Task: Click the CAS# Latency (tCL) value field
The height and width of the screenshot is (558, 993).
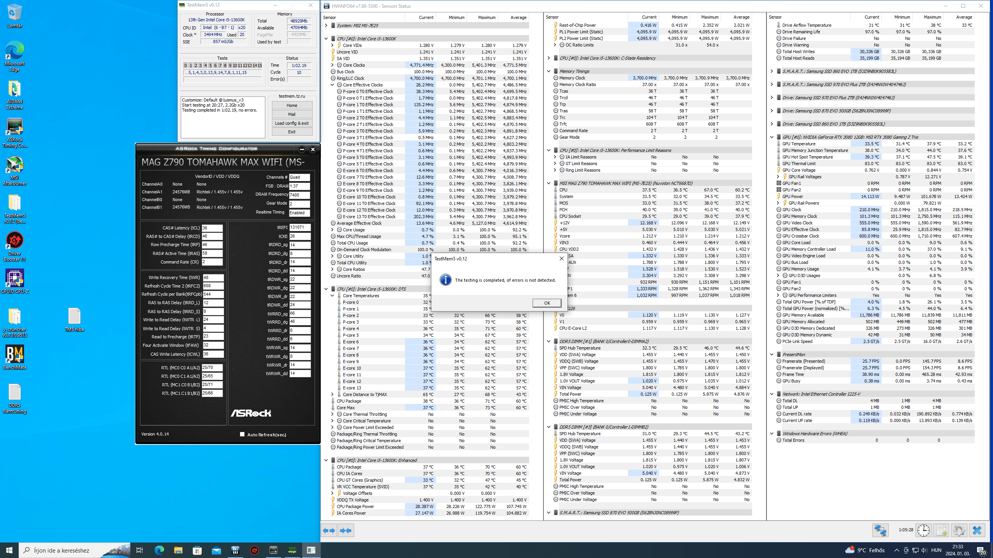Action: (212, 228)
